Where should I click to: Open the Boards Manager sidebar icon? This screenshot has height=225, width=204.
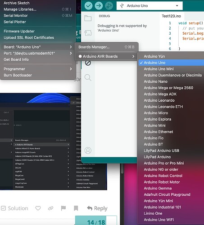[x=88, y=33]
